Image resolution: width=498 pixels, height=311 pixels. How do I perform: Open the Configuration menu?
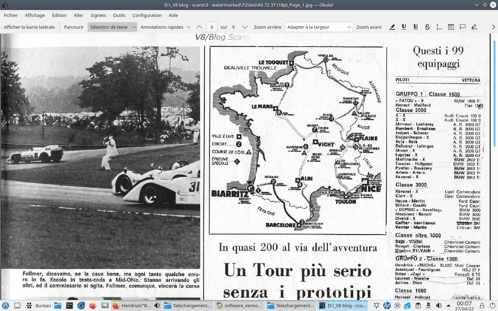[x=147, y=15]
